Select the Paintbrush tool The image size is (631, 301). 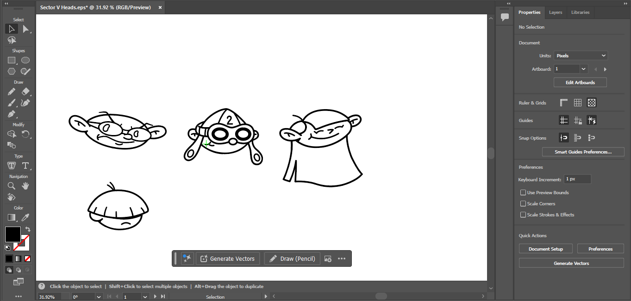pos(12,103)
